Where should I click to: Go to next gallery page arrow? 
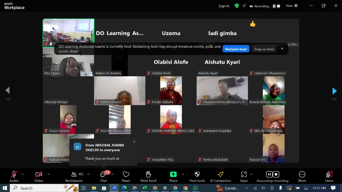(x=334, y=91)
